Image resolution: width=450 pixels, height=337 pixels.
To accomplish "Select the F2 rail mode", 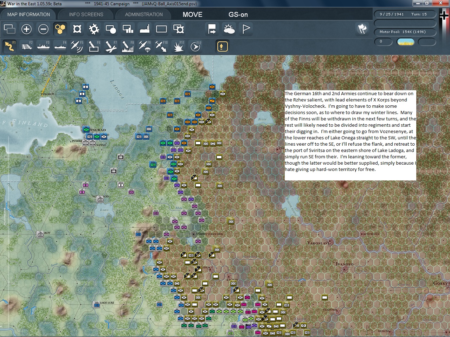I will click(x=27, y=46).
